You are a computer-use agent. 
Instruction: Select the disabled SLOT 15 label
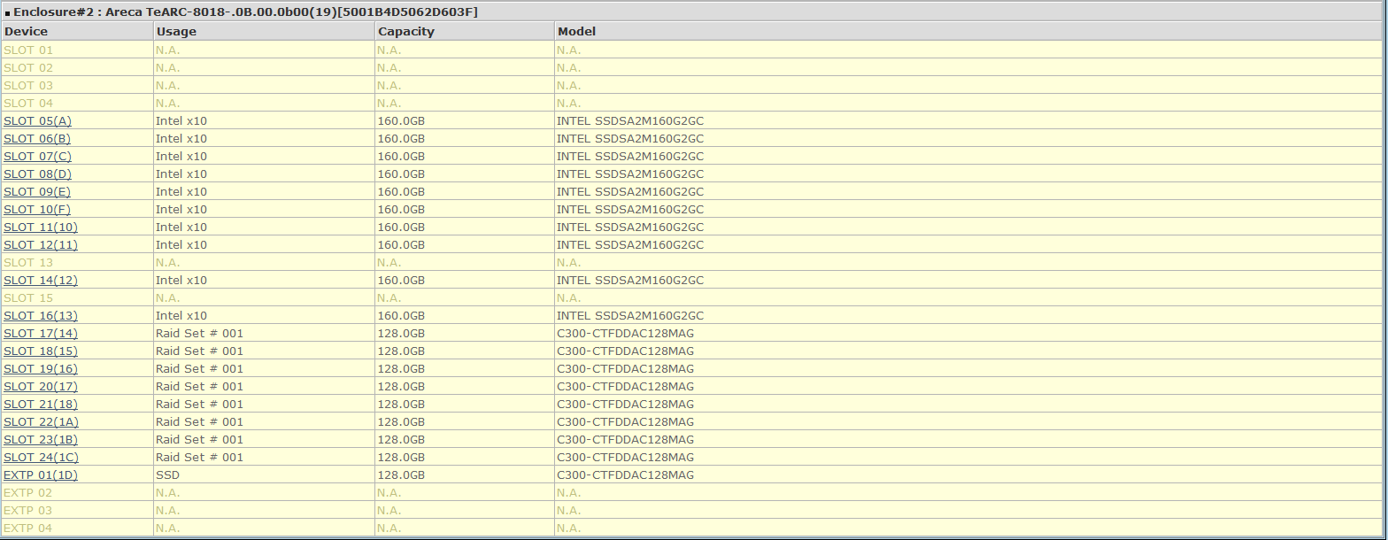pos(28,297)
